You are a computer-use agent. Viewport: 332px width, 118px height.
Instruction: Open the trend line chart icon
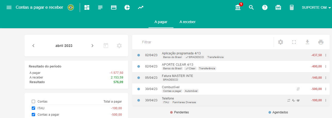(140, 7)
